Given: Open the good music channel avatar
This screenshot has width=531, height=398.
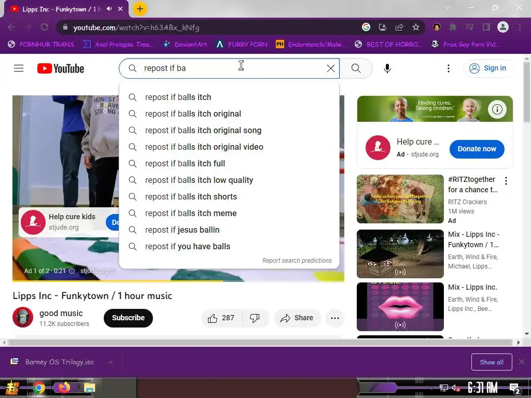Looking at the screenshot, I should (x=23, y=318).
